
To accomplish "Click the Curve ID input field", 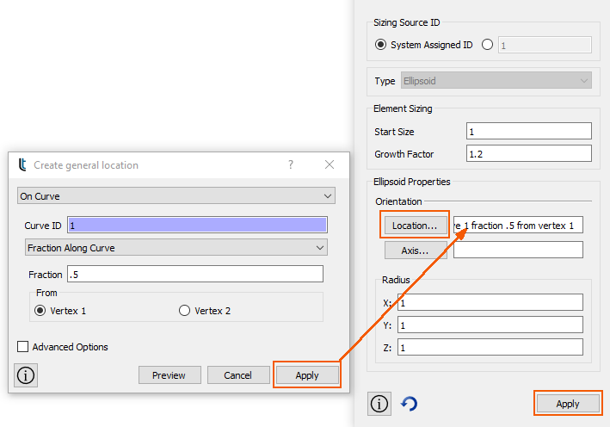I will [x=197, y=225].
